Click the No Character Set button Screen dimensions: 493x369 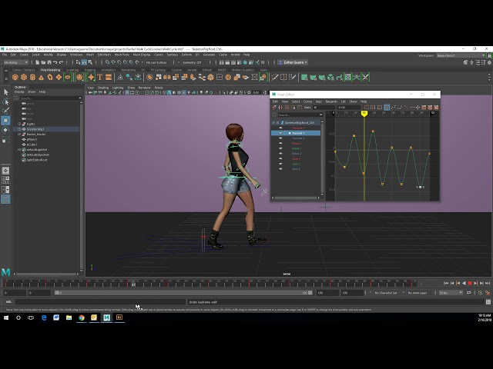tap(386, 293)
